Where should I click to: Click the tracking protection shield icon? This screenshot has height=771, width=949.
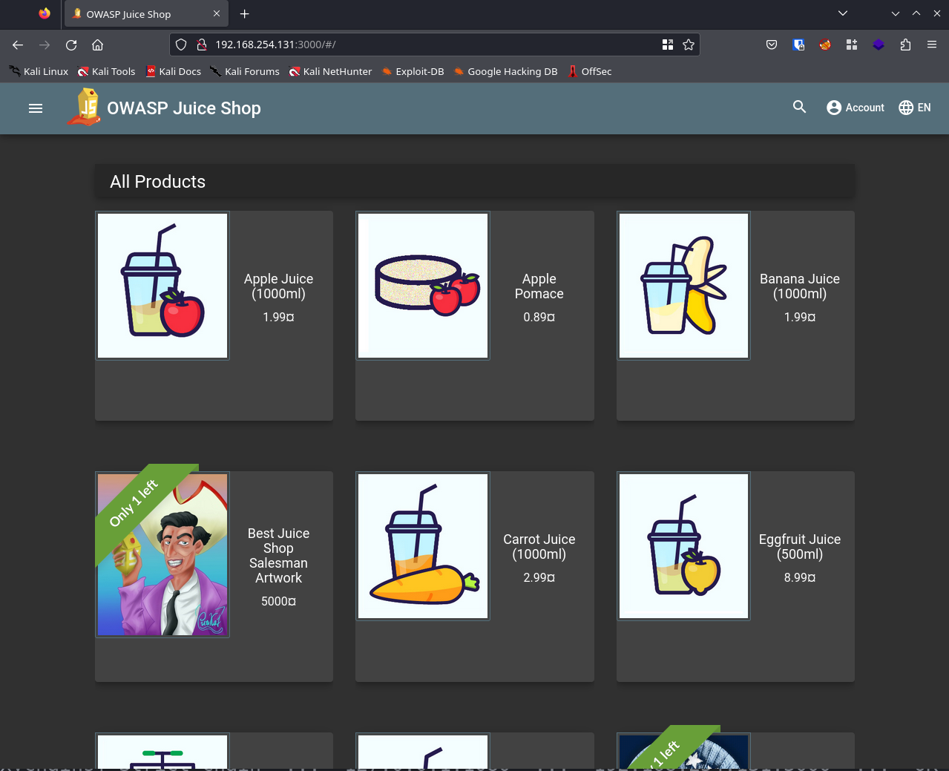tap(181, 45)
